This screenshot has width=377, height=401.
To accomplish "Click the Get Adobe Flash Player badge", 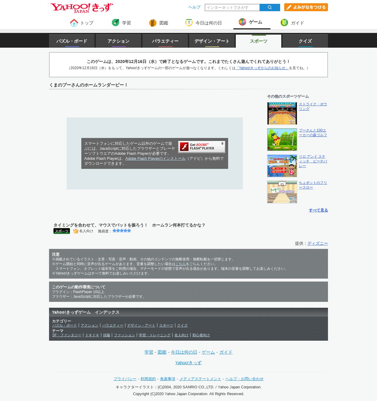I will pos(202,147).
